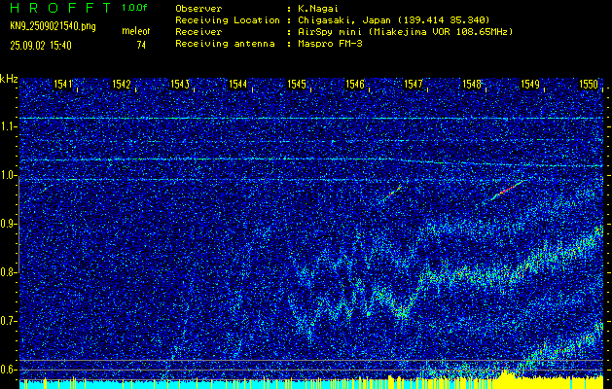Click the date stamp 25.09.02 15:40

coord(41,46)
